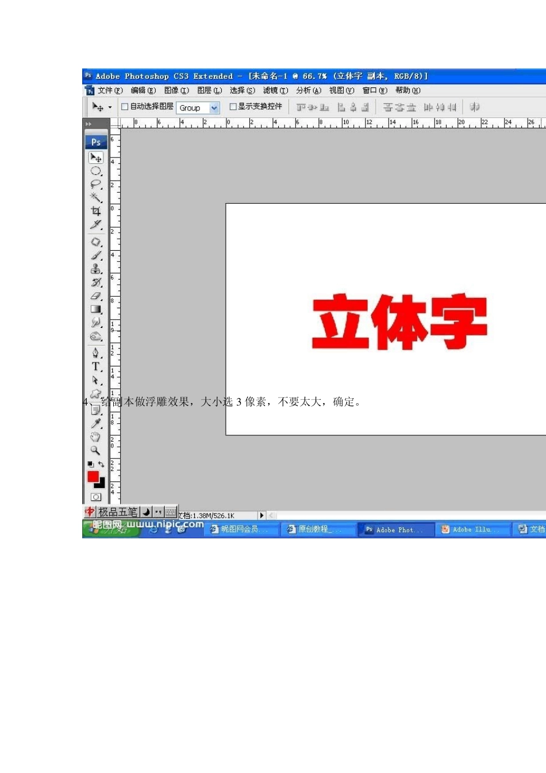Image resolution: width=546 pixels, height=773 pixels.
Task: Click Align Top Edges icon
Action: pyautogui.click(x=301, y=107)
